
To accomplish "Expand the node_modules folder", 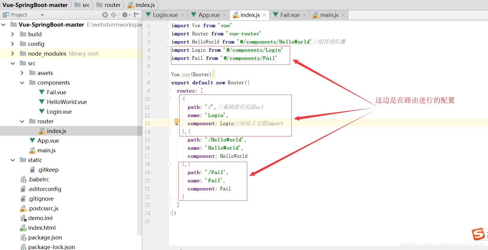I will click(x=13, y=54).
